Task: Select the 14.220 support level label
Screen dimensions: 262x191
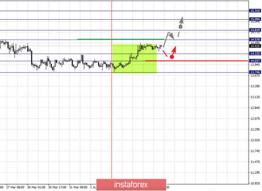Action: 255,54
